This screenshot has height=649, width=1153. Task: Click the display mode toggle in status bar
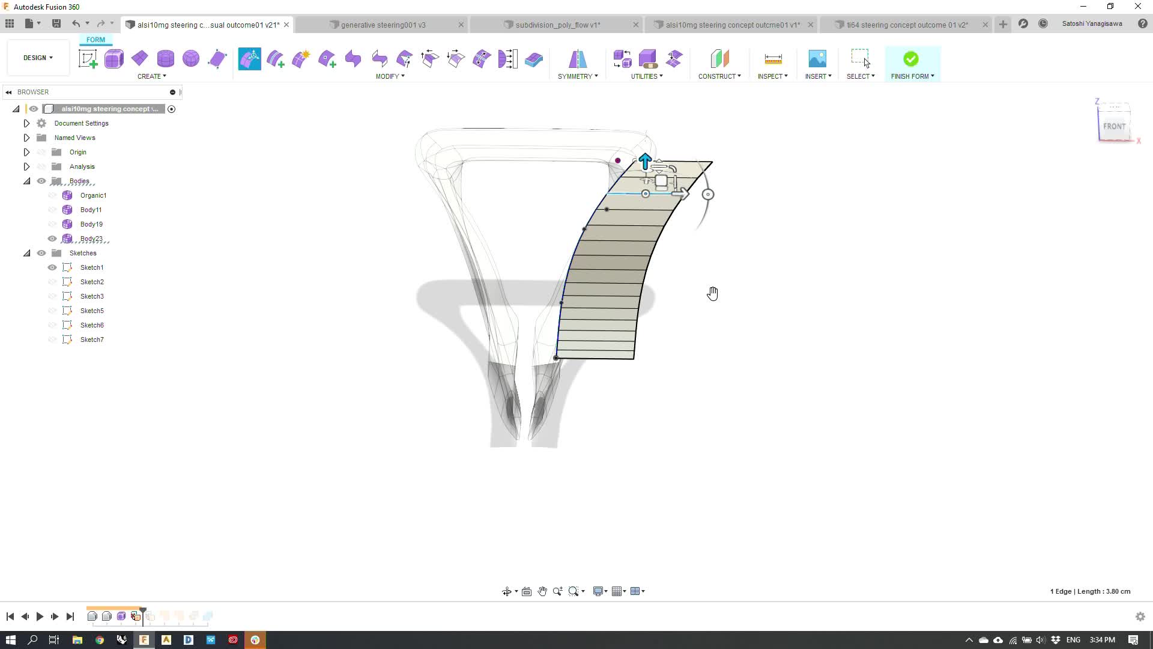(599, 591)
